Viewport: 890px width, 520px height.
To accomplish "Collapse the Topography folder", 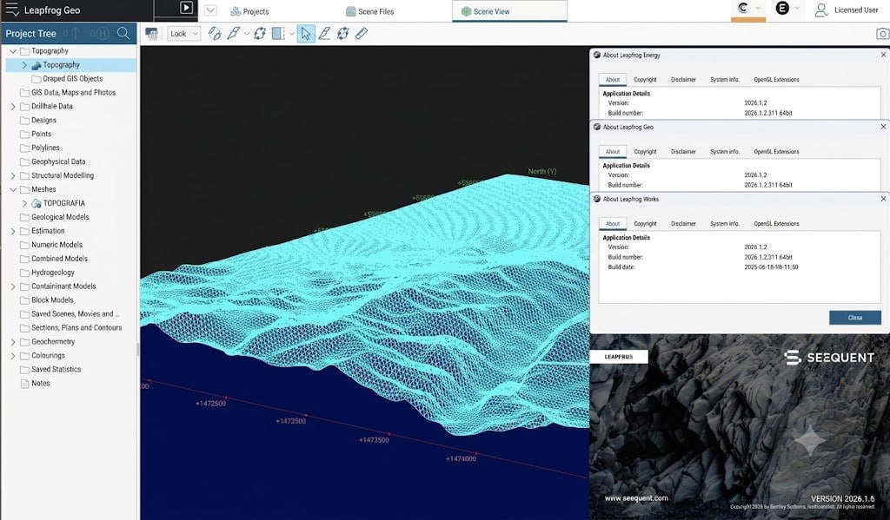I will click(13, 51).
